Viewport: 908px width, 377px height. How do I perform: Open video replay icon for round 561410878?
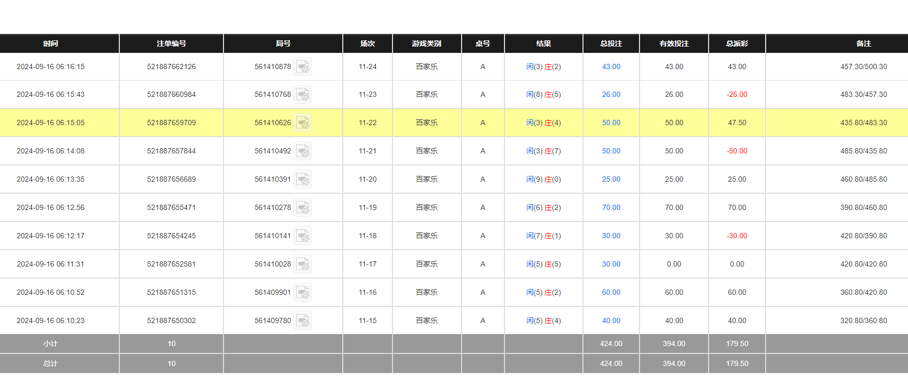click(302, 67)
